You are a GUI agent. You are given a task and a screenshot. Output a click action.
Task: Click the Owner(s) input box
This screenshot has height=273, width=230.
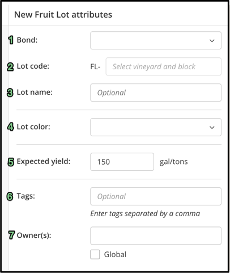point(156,236)
